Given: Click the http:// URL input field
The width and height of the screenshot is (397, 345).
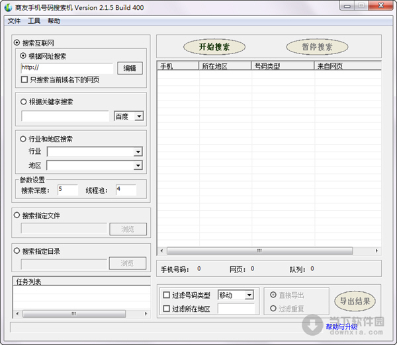Looking at the screenshot, I should click(66, 67).
